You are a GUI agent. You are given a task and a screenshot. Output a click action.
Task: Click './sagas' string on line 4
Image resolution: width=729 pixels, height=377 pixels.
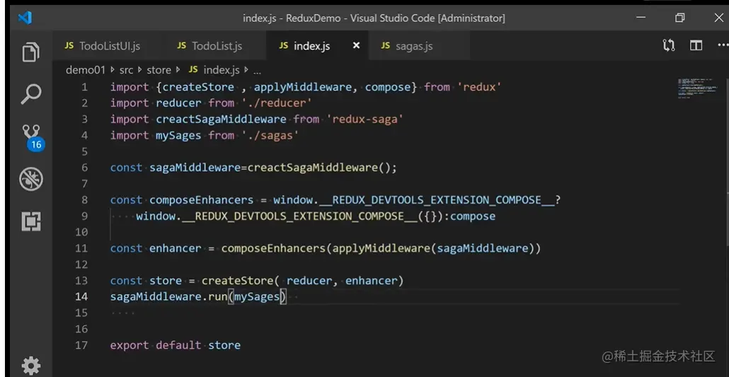pos(270,135)
